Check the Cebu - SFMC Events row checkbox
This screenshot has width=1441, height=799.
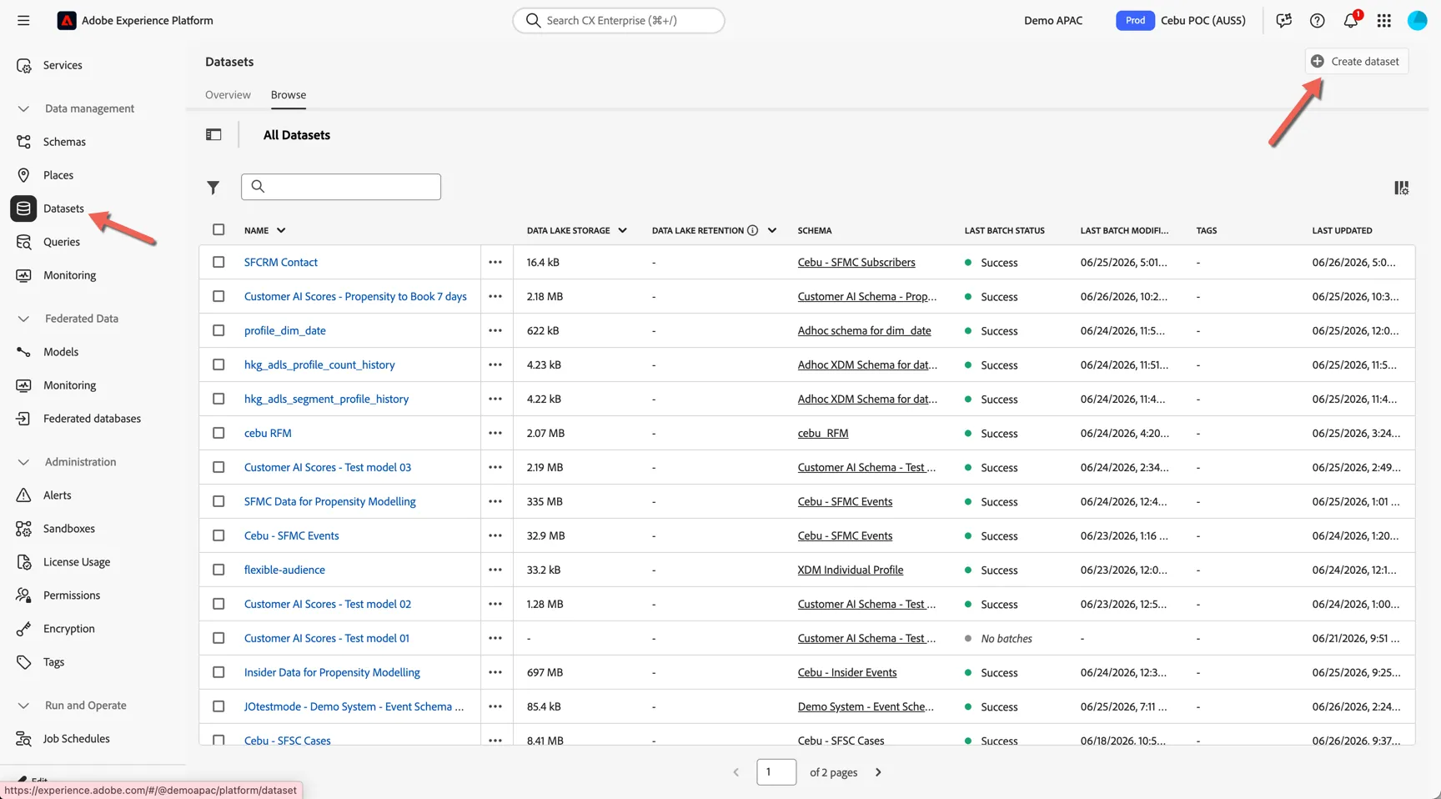218,535
